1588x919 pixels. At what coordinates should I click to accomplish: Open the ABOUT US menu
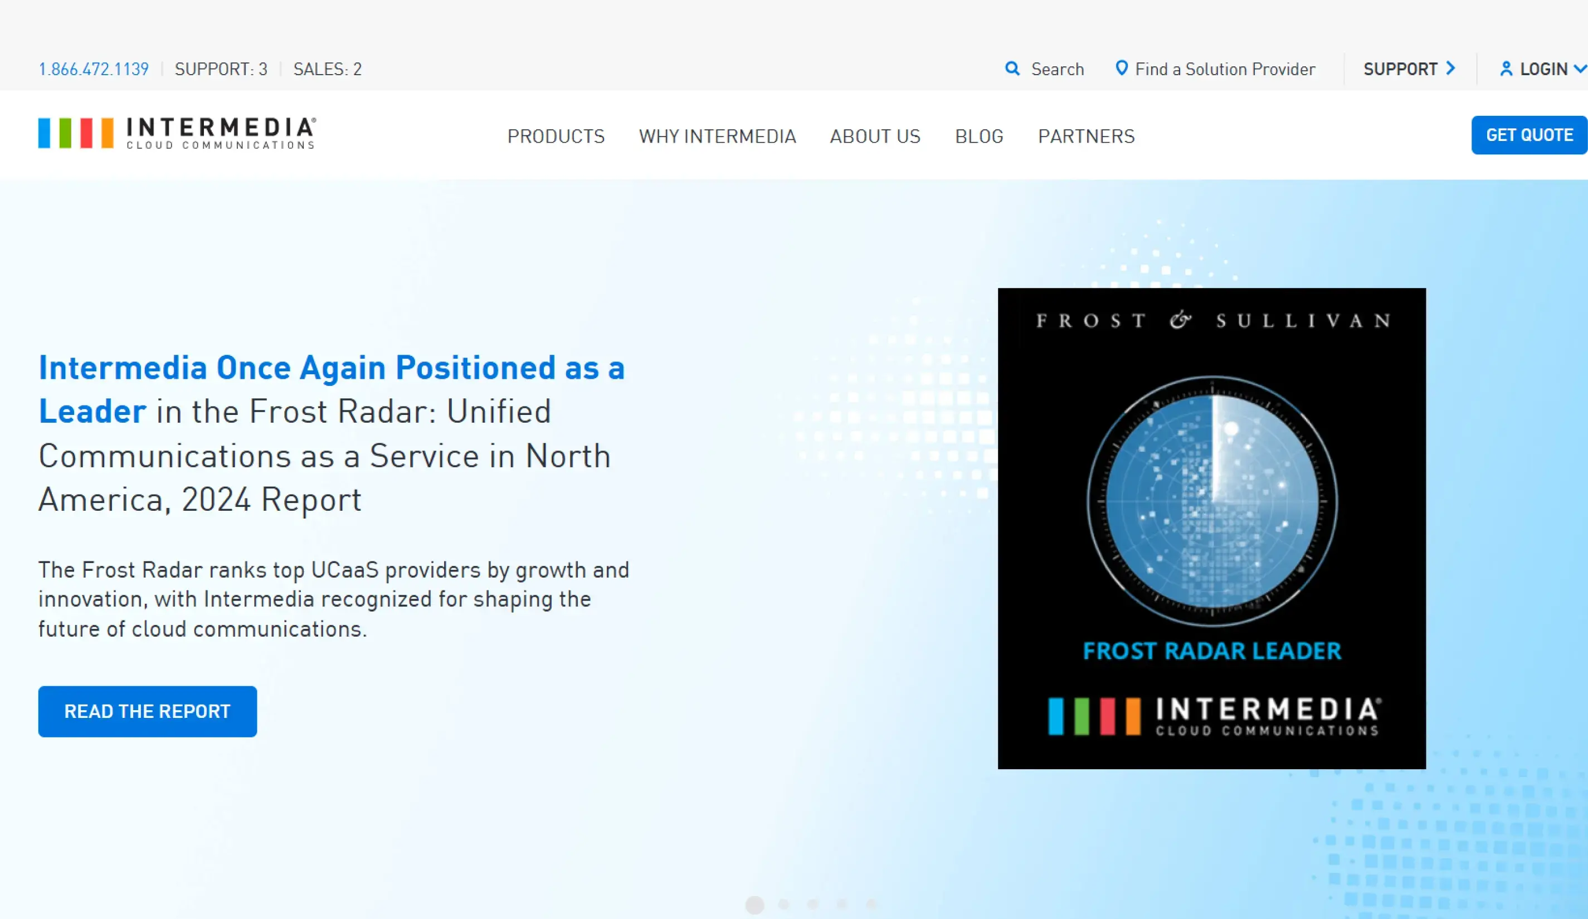(875, 136)
